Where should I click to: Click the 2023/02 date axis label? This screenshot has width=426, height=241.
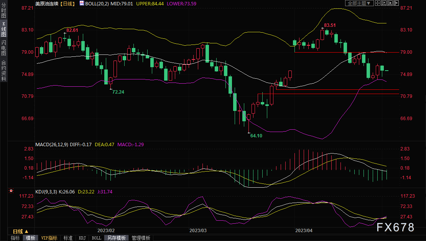coord(106,230)
